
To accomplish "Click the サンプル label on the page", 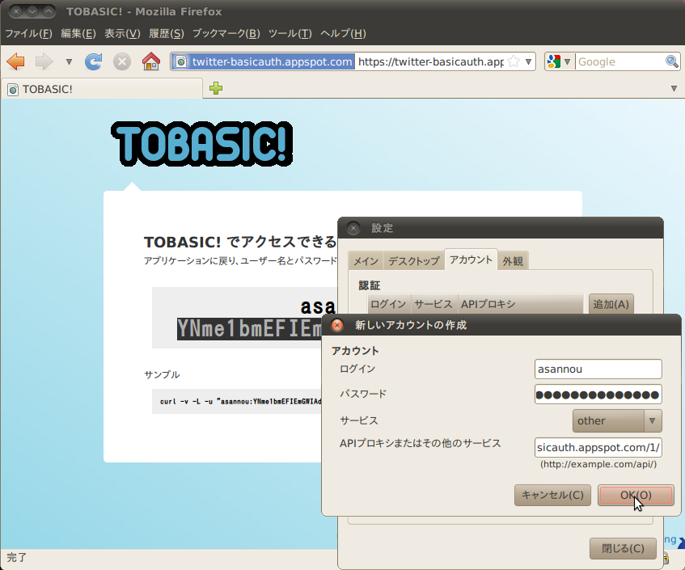I will tap(162, 375).
